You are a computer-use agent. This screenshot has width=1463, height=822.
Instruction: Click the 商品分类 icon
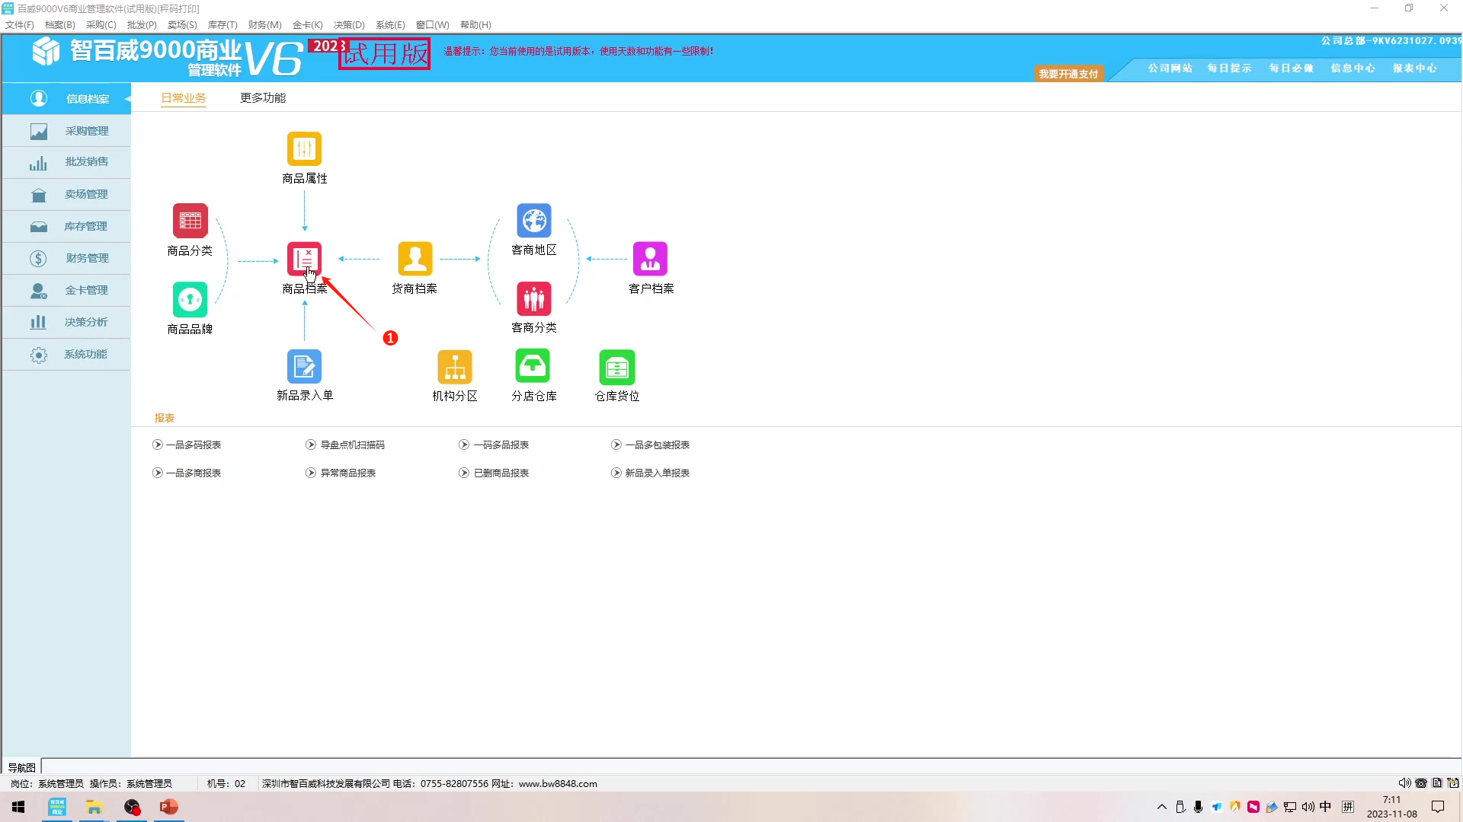point(190,221)
